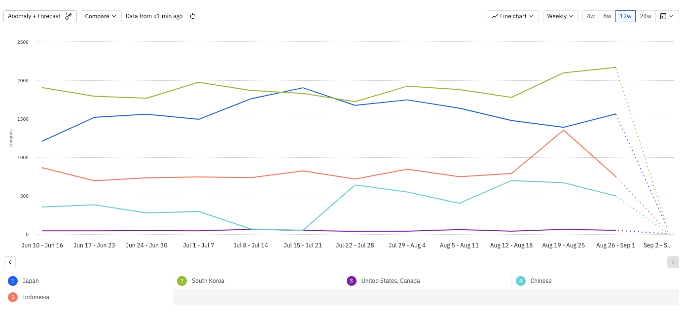This screenshot has width=685, height=312.
Task: Open the Weekly interval dropdown
Action: 561,16
